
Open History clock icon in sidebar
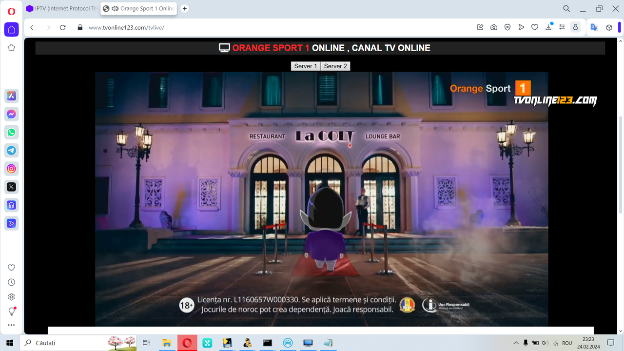click(11, 282)
